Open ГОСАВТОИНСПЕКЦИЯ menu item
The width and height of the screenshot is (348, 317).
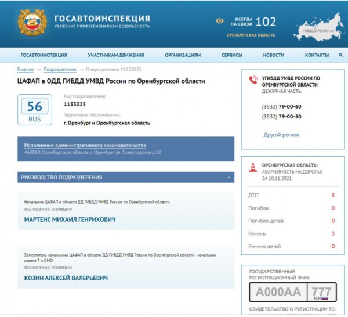point(43,55)
